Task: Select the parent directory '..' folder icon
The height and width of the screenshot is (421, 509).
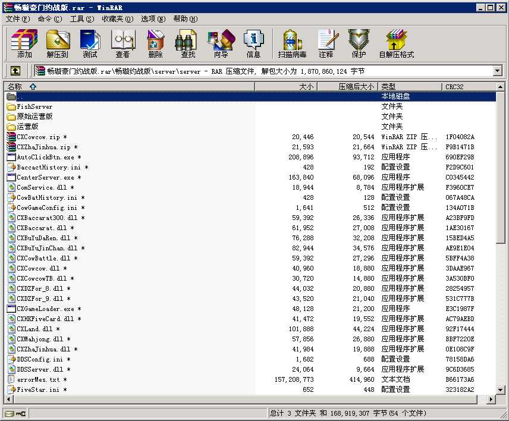Action: (x=11, y=96)
